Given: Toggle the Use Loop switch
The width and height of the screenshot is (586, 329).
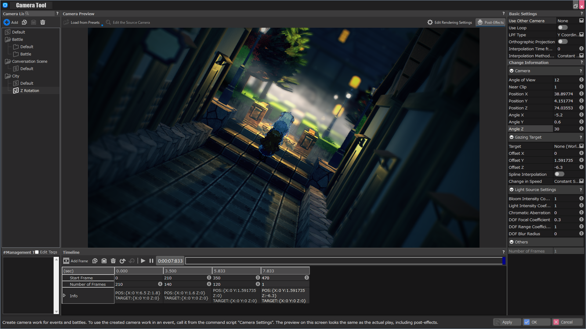Looking at the screenshot, I should tap(562, 28).
